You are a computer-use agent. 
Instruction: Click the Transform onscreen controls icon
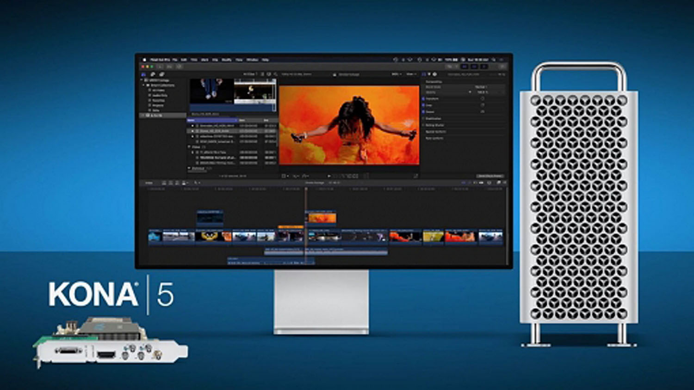point(483,98)
